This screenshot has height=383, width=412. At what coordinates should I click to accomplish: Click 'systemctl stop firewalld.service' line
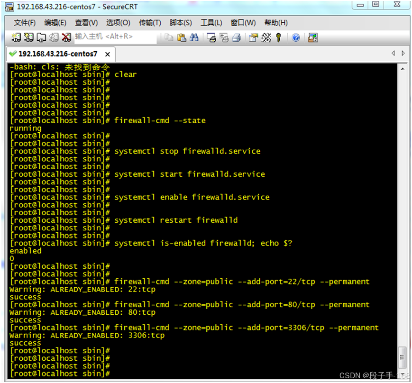point(187,151)
